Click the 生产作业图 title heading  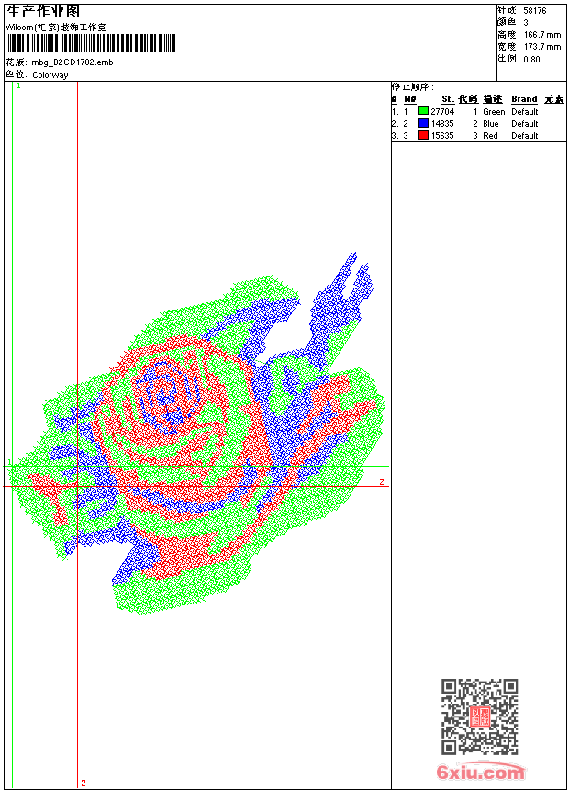pos(43,11)
